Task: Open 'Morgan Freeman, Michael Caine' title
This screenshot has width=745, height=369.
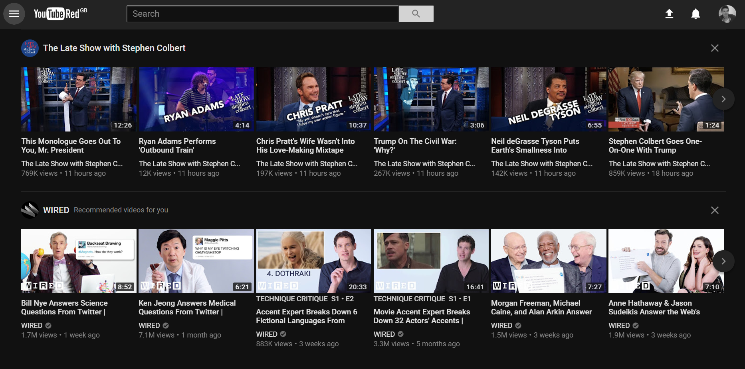Action: (541, 308)
